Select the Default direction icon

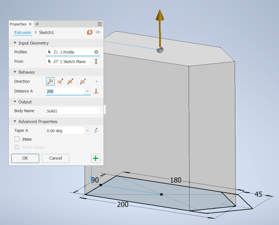pos(50,81)
